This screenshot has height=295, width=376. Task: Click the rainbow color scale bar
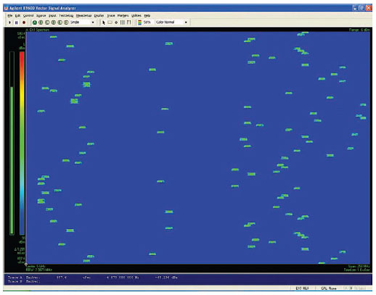[x=22, y=143]
